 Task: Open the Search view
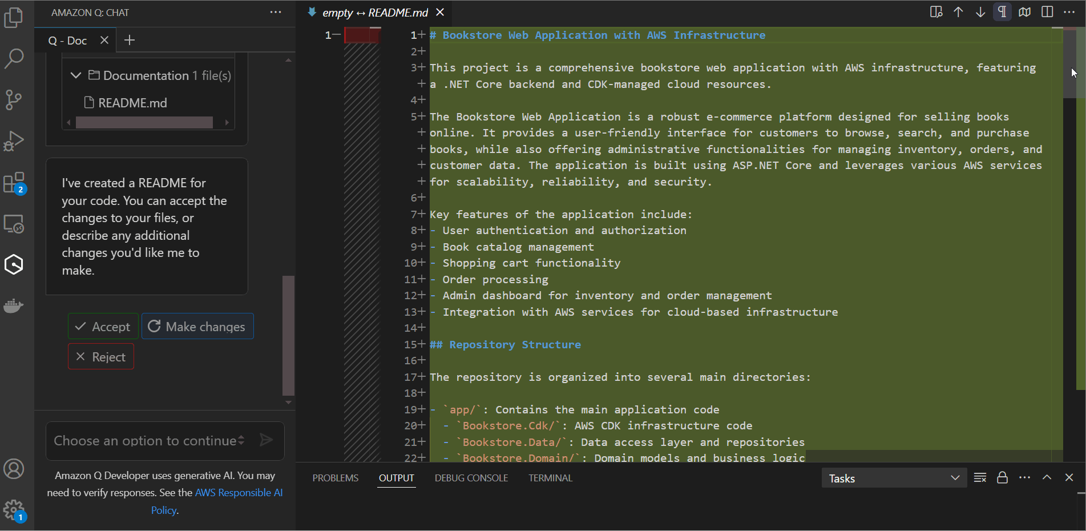click(x=14, y=59)
